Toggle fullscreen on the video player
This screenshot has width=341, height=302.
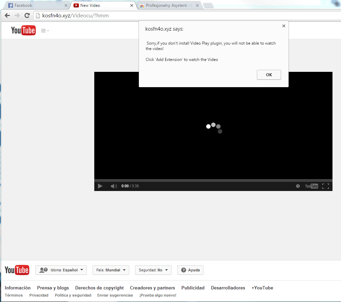click(326, 186)
